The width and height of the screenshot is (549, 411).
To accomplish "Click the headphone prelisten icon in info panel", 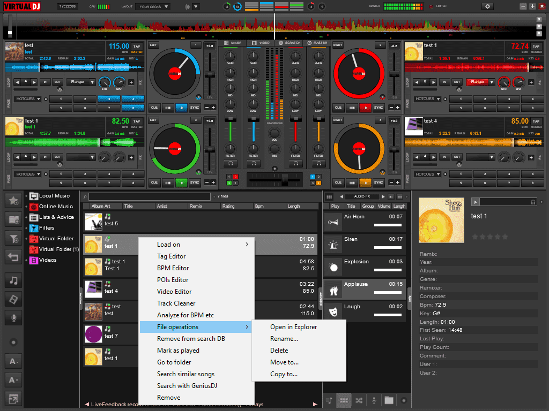I will pos(533,202).
